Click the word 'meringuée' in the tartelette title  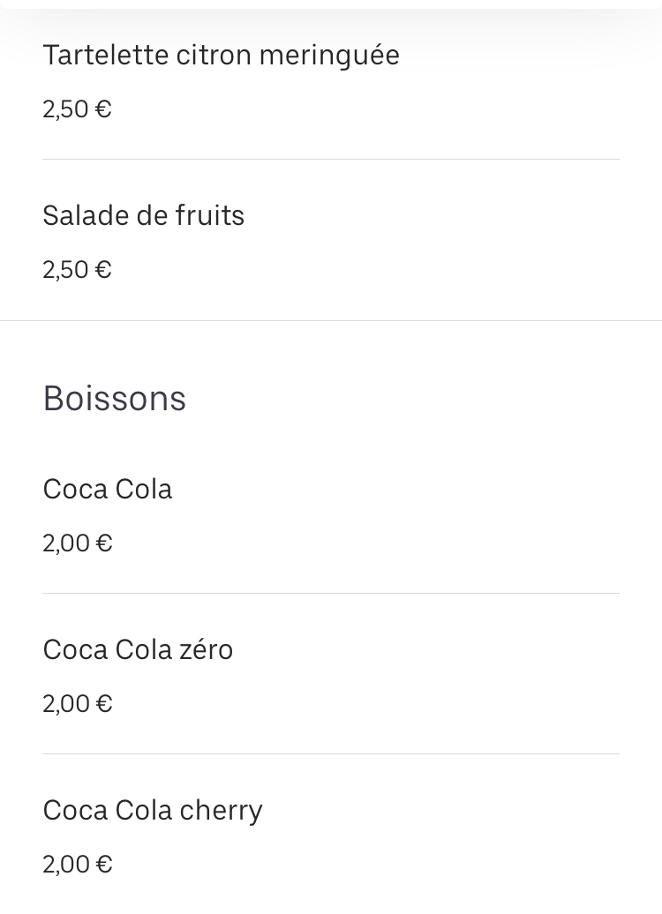pos(329,56)
